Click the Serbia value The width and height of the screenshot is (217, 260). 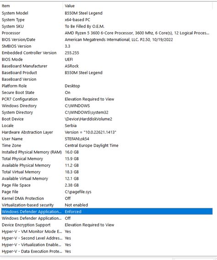[71, 126]
